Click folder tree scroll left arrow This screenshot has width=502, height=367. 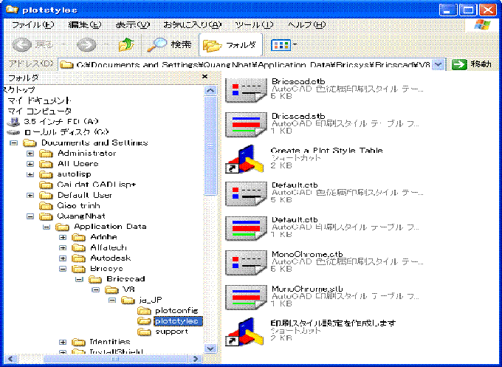[x=10, y=359]
